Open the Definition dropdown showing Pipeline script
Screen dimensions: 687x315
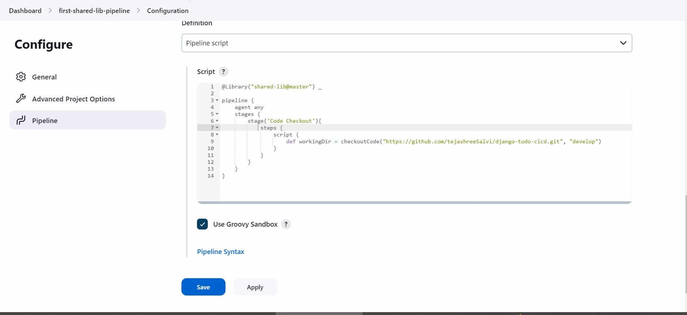[407, 43]
